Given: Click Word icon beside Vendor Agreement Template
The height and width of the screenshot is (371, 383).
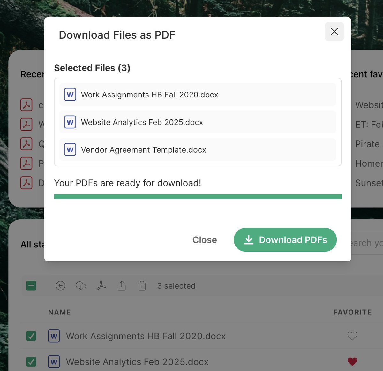Looking at the screenshot, I should pos(70,149).
